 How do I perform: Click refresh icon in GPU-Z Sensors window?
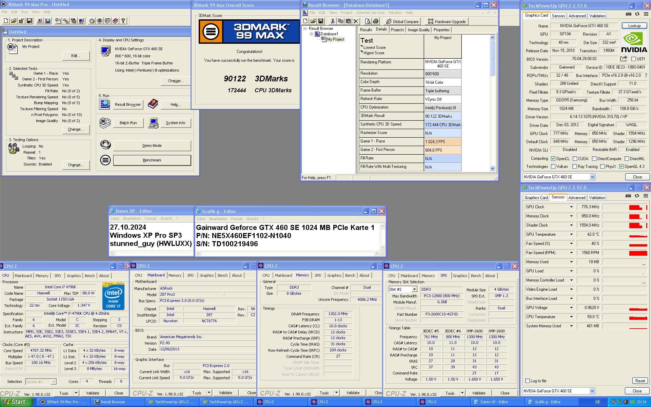coord(637,196)
